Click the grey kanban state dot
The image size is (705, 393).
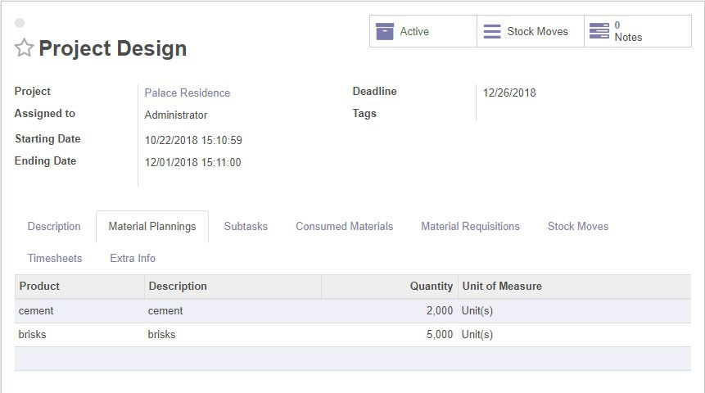pyautogui.click(x=20, y=23)
